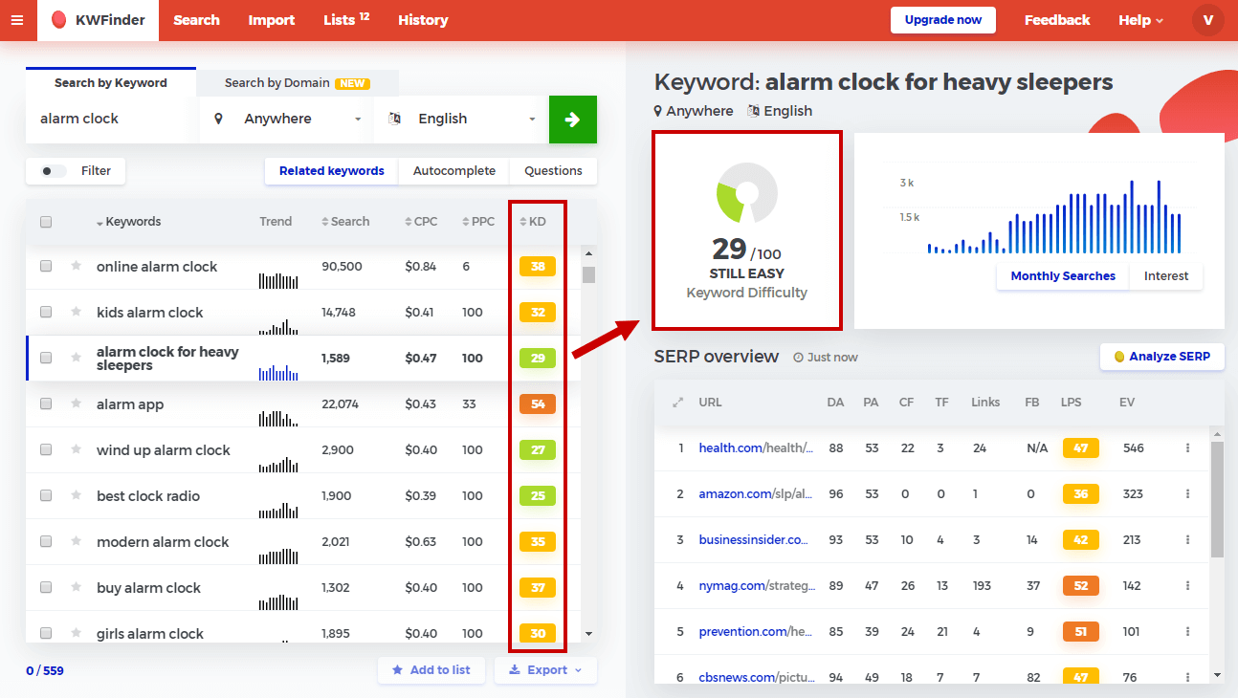Sort by Keywords column

[x=128, y=222]
